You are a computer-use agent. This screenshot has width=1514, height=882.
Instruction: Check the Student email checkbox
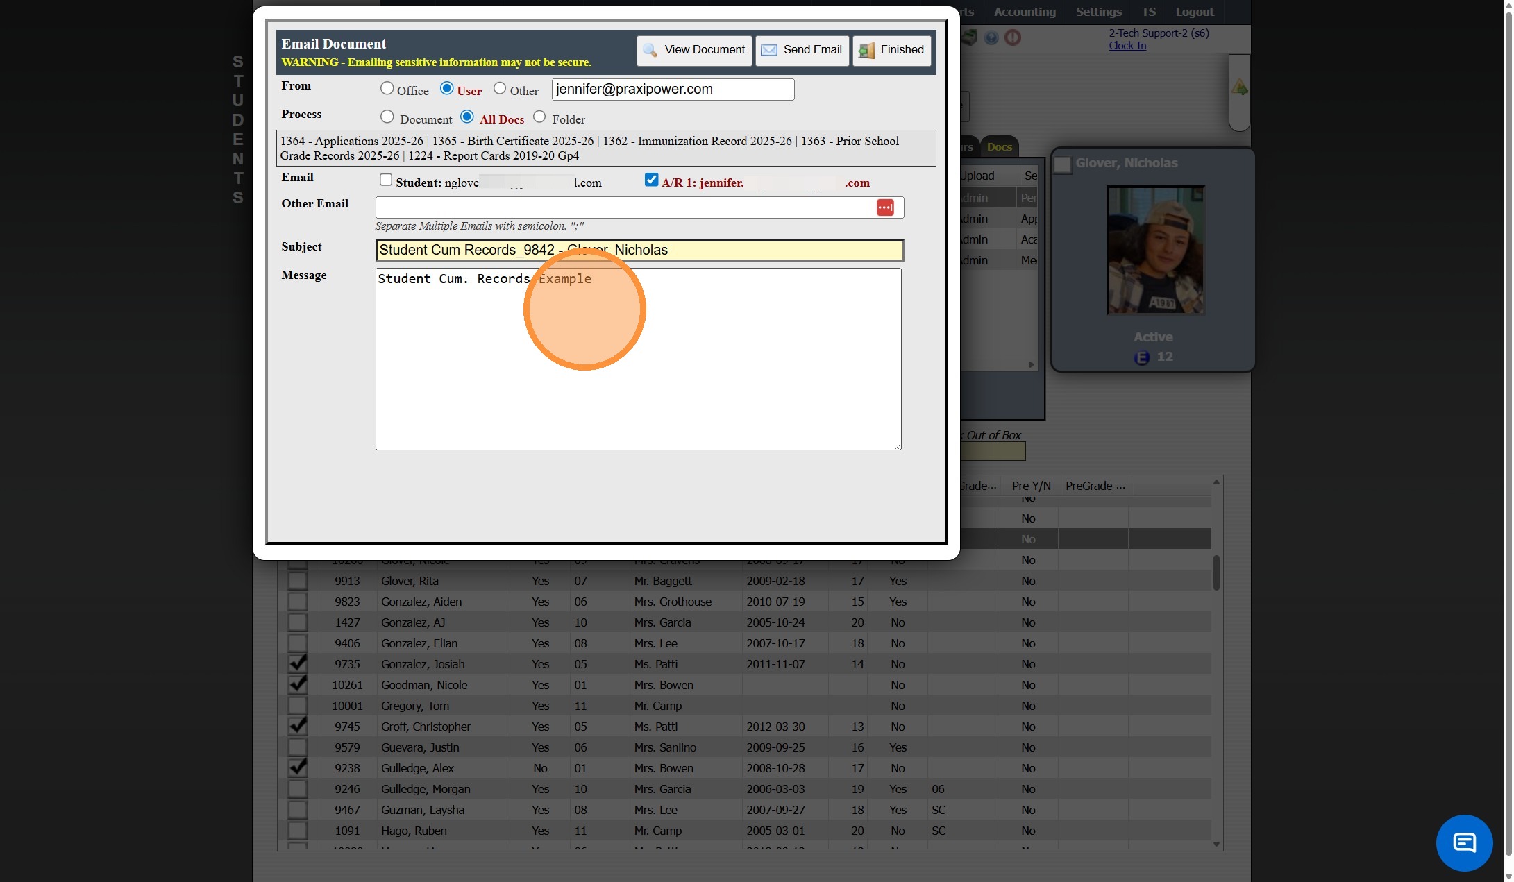386,180
